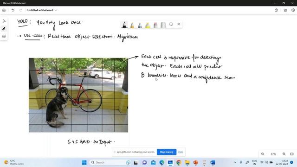297x167 pixels.
Task: Open Word on taskbar
Action: (213, 162)
